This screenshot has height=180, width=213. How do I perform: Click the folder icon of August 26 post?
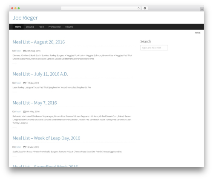14,51
